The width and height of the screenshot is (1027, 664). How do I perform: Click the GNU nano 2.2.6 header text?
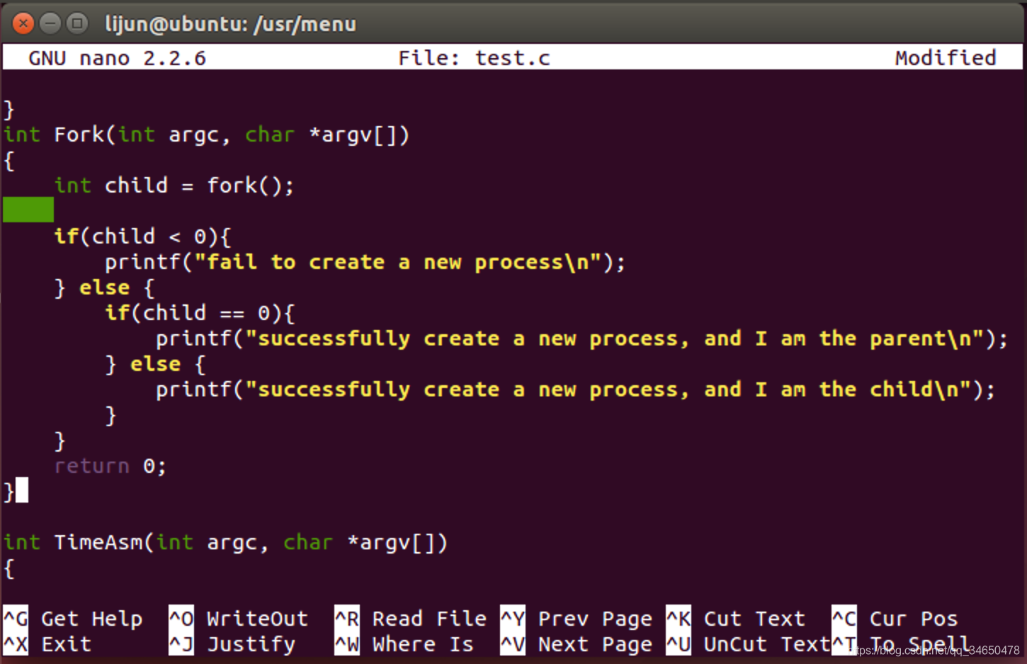point(117,58)
